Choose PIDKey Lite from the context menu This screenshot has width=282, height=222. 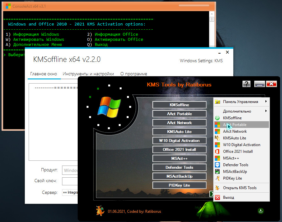click(232, 178)
